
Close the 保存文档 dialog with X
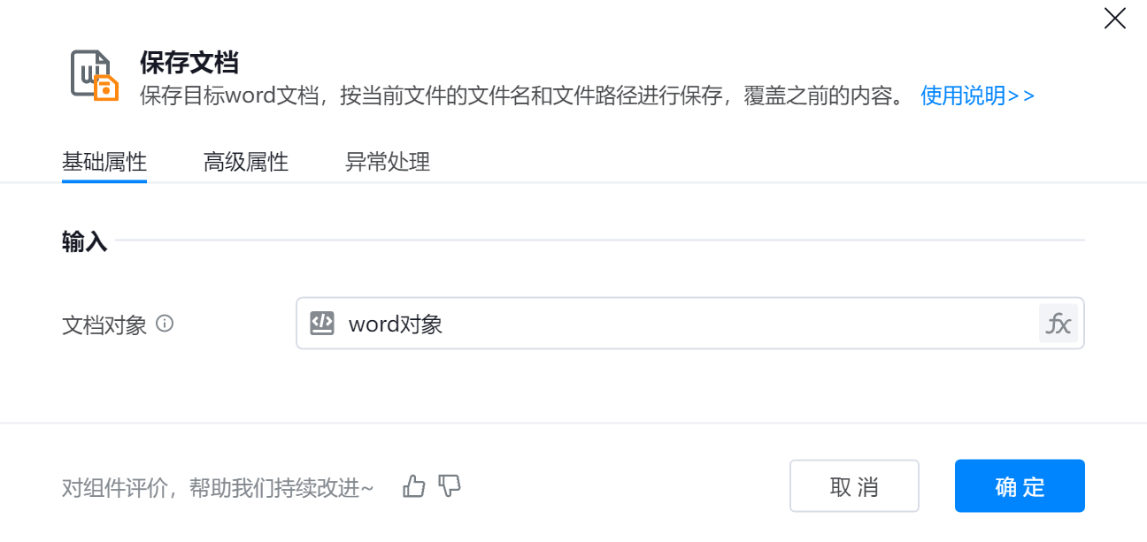(1114, 19)
